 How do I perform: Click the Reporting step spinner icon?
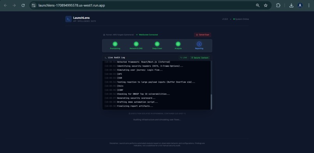click(x=199, y=44)
